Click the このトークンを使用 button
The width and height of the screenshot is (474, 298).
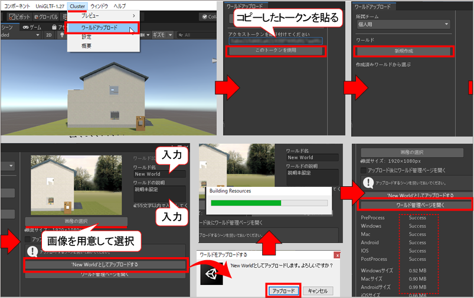pos(276,51)
